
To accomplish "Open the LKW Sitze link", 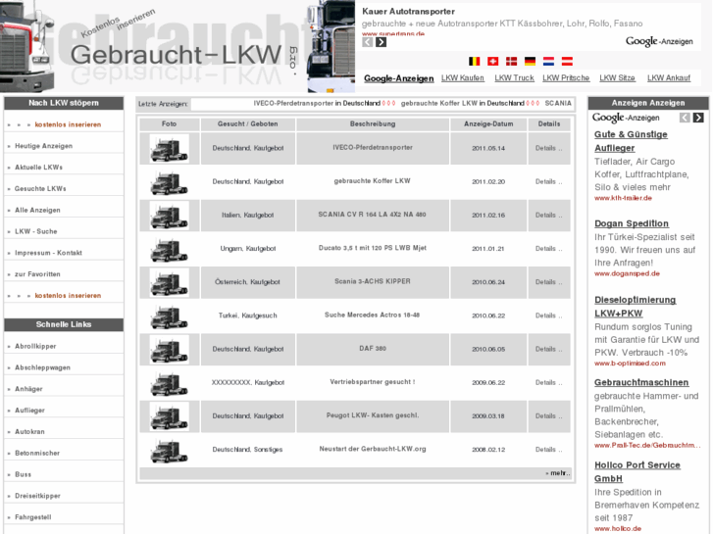I will [617, 77].
